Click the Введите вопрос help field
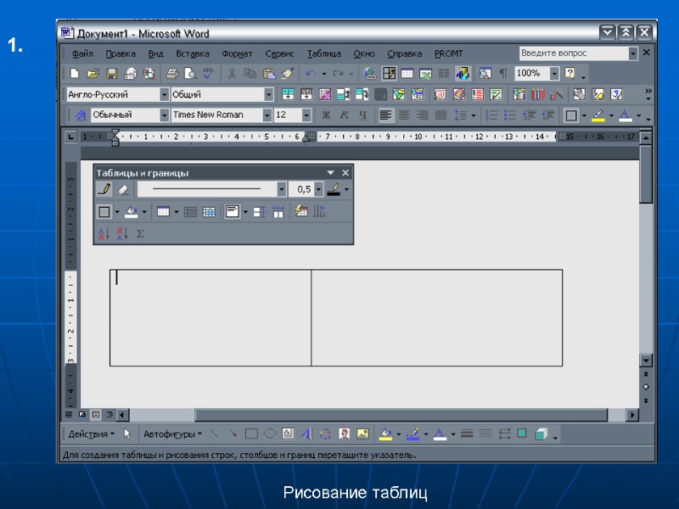The image size is (679, 509). tap(574, 53)
